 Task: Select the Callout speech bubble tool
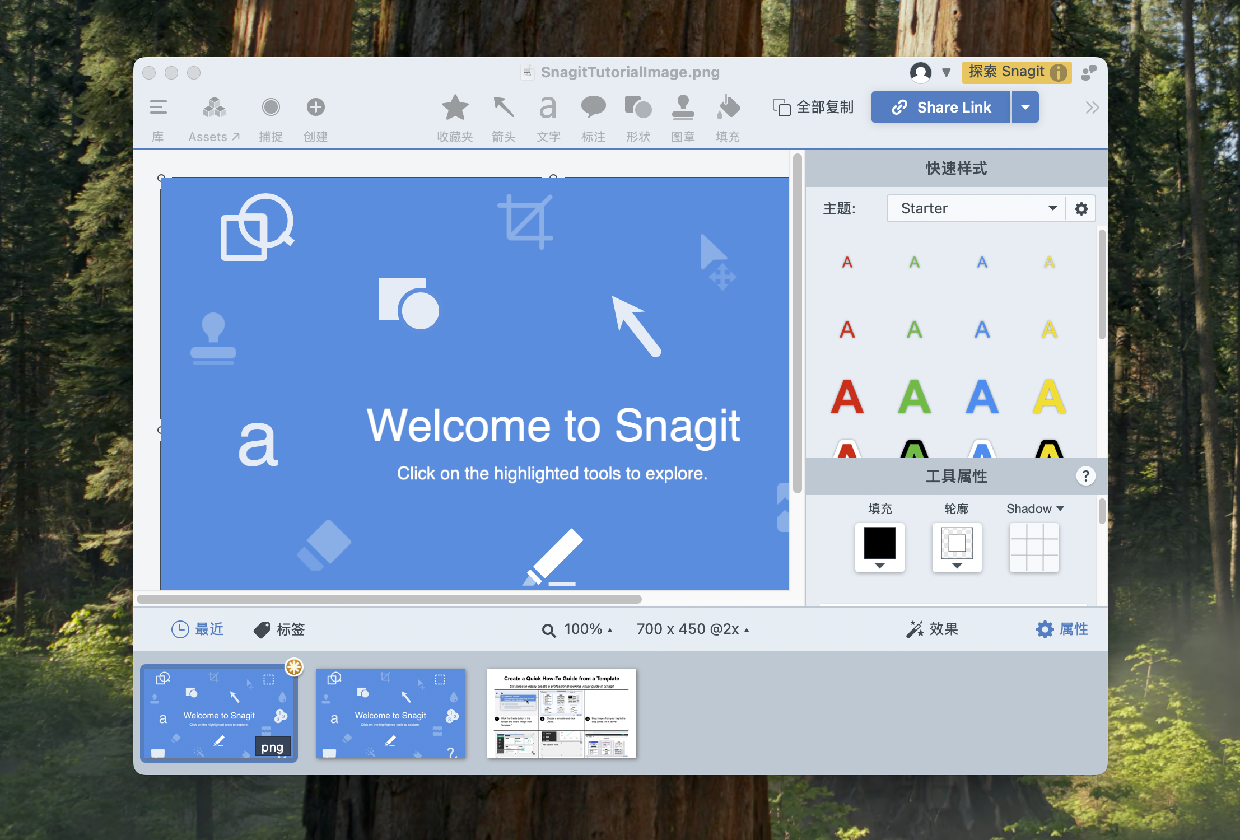(593, 107)
